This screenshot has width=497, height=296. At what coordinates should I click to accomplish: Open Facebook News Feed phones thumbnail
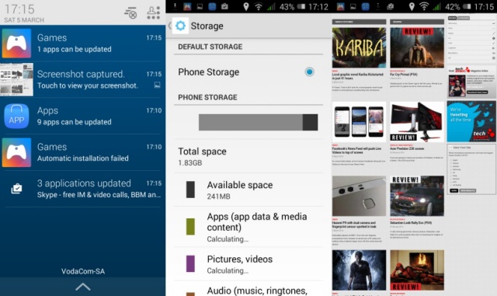359,122
